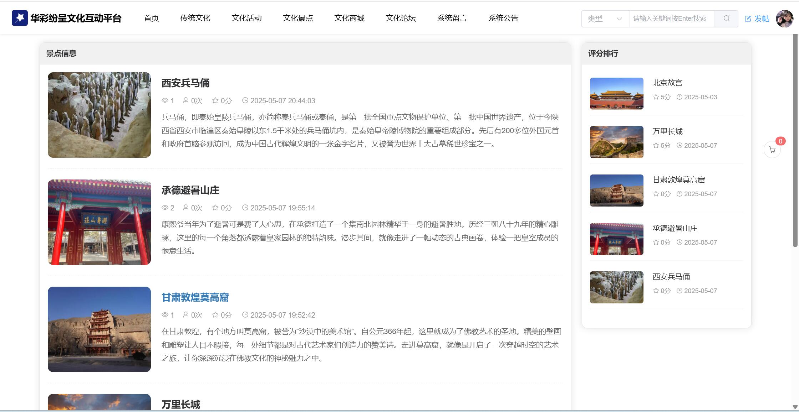799x412 pixels.
Task: Click star rating icon for 西安兵马俑 listing
Action: tap(215, 101)
